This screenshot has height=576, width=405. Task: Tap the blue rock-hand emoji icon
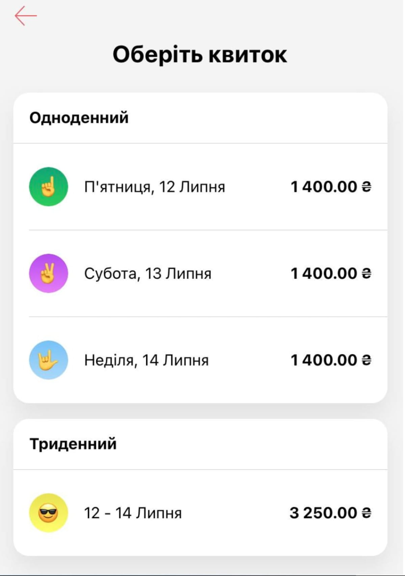[x=49, y=360]
